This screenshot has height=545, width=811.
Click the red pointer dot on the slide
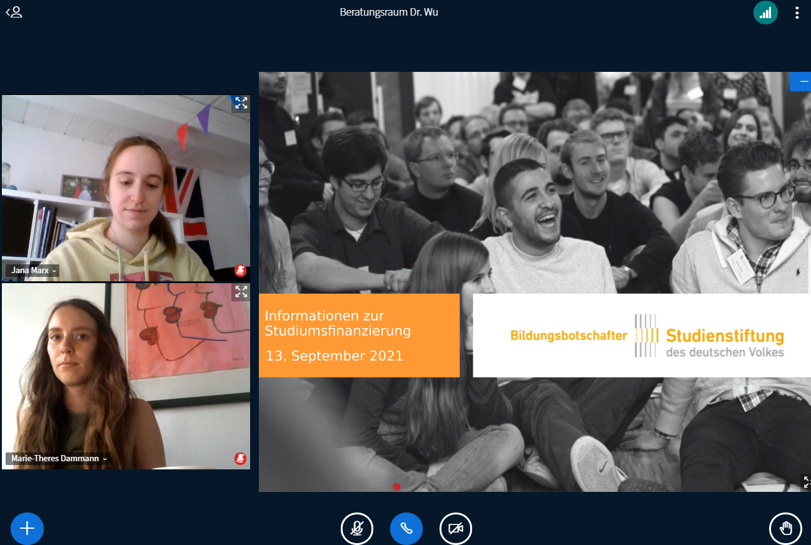396,487
